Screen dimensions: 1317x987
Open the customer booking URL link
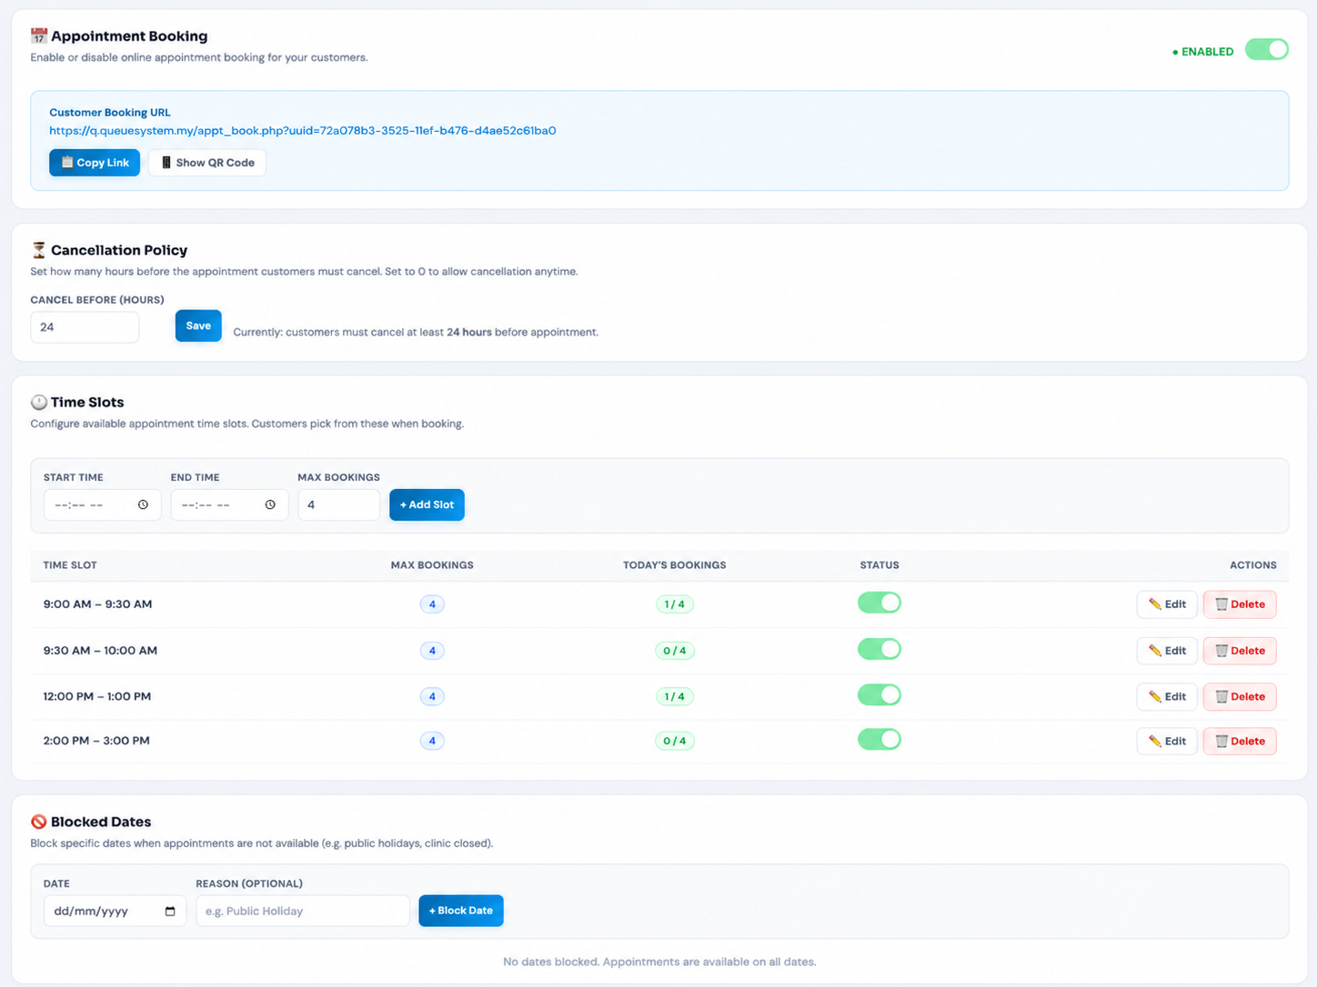pyautogui.click(x=303, y=131)
